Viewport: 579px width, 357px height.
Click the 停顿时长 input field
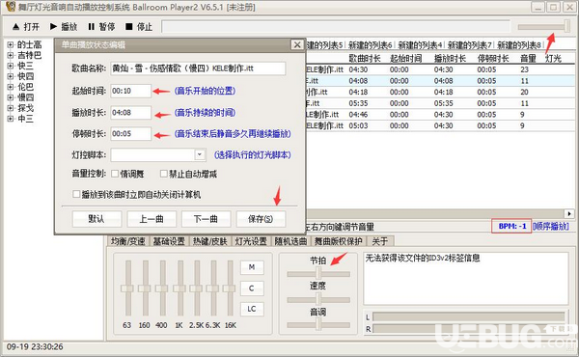(130, 134)
